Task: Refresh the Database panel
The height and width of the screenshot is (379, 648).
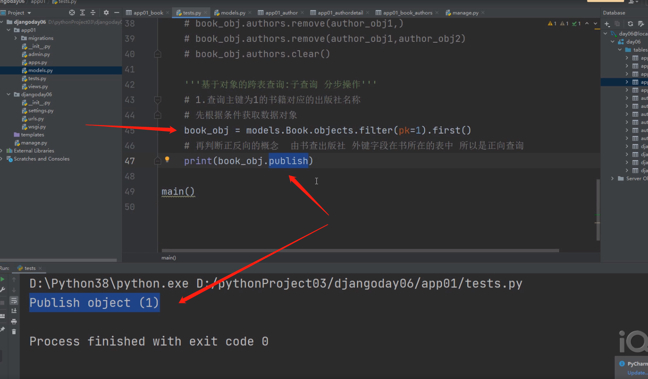Action: click(x=630, y=24)
